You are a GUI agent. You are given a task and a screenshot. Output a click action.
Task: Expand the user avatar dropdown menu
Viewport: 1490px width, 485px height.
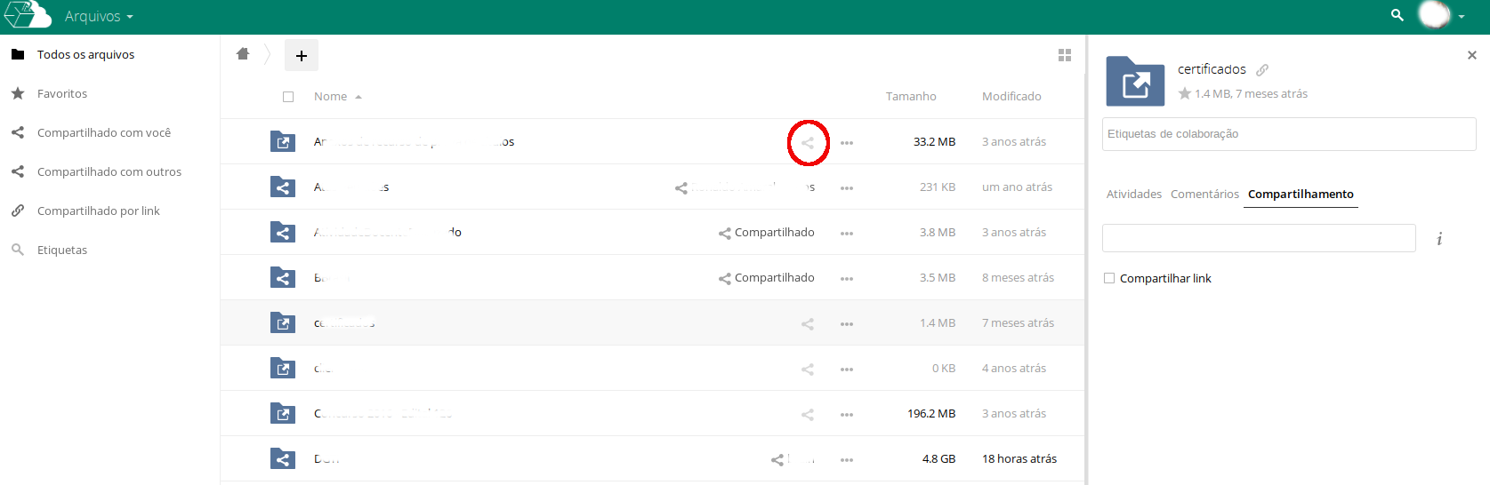[x=1461, y=16]
